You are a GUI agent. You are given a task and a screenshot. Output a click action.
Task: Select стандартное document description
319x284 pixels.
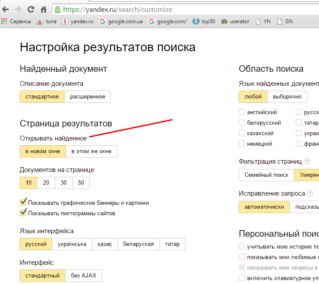click(42, 97)
